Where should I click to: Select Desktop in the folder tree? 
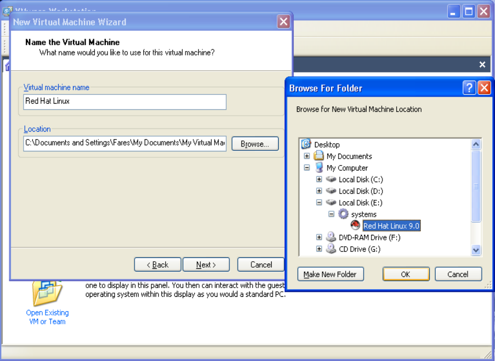pos(327,144)
